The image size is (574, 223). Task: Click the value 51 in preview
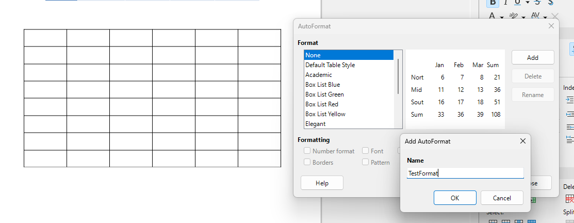497,102
